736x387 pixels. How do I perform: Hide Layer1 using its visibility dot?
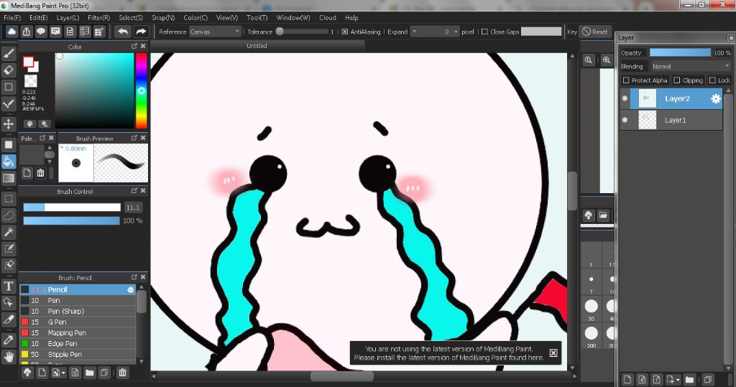pyautogui.click(x=625, y=120)
